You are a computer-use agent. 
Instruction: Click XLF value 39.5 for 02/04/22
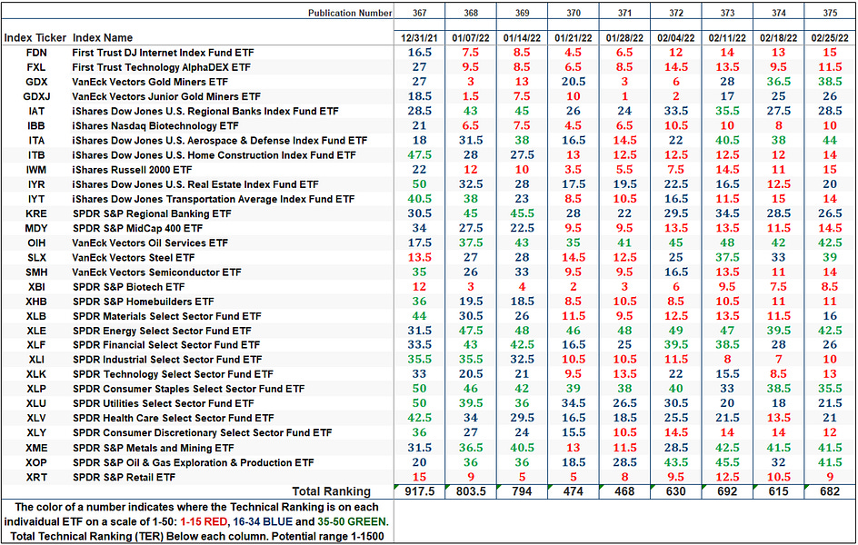pos(676,345)
